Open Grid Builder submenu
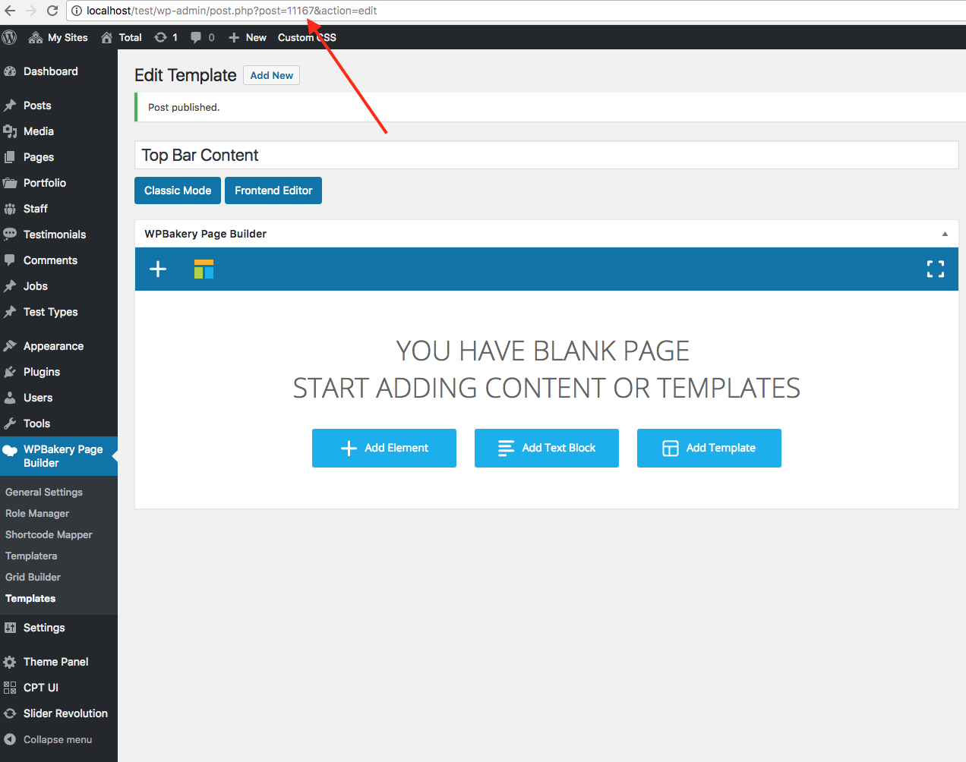This screenshot has height=762, width=966. [33, 577]
